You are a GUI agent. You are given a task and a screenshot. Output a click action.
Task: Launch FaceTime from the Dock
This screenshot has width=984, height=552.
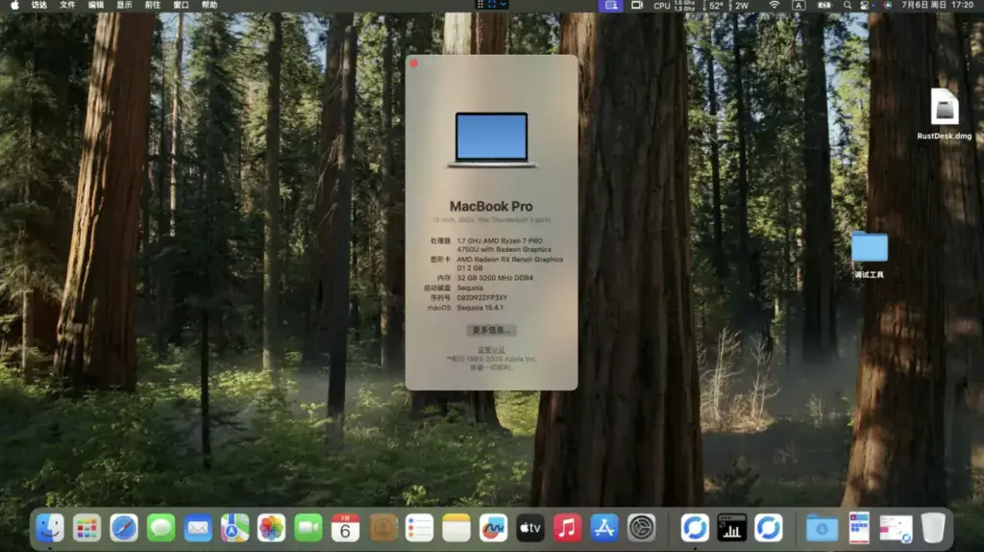coord(308,528)
